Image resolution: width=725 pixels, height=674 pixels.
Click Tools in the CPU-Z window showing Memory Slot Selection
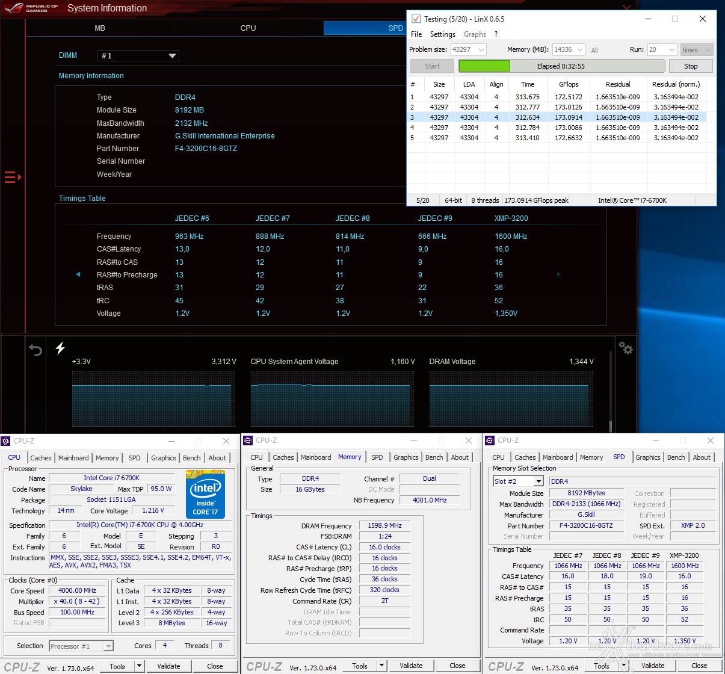[602, 666]
